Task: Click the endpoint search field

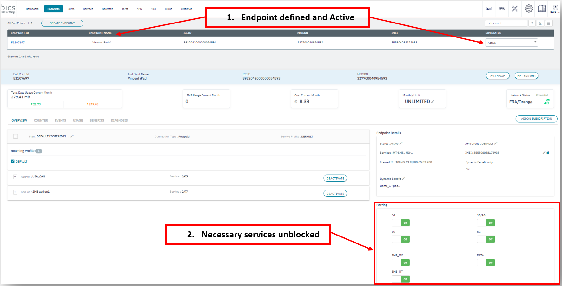Action: click(x=506, y=23)
